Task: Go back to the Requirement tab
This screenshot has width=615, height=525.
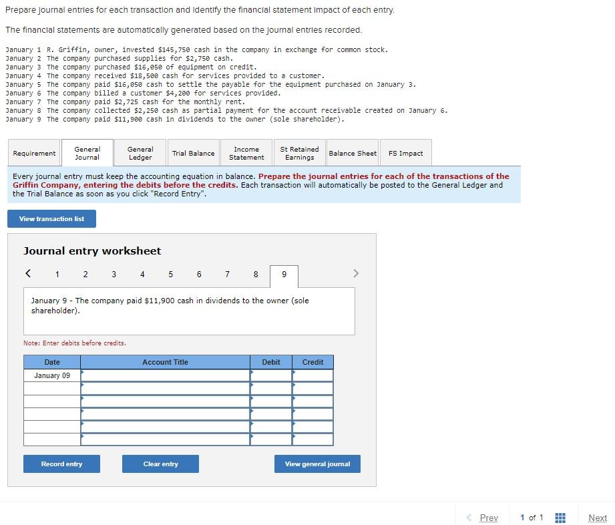Action: 33,152
